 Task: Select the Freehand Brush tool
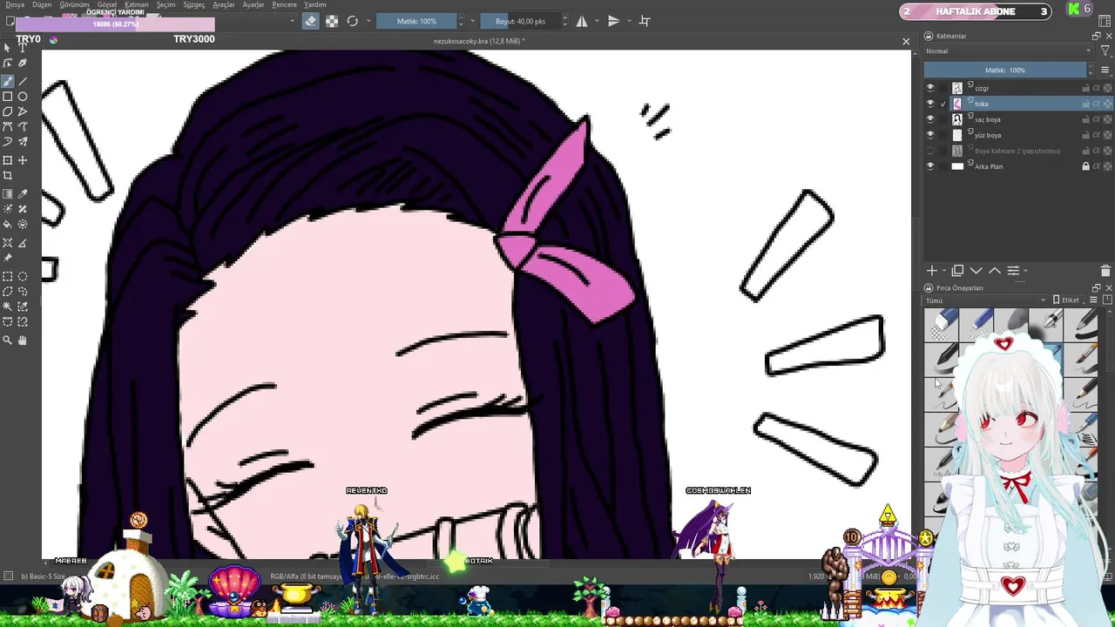click(7, 81)
